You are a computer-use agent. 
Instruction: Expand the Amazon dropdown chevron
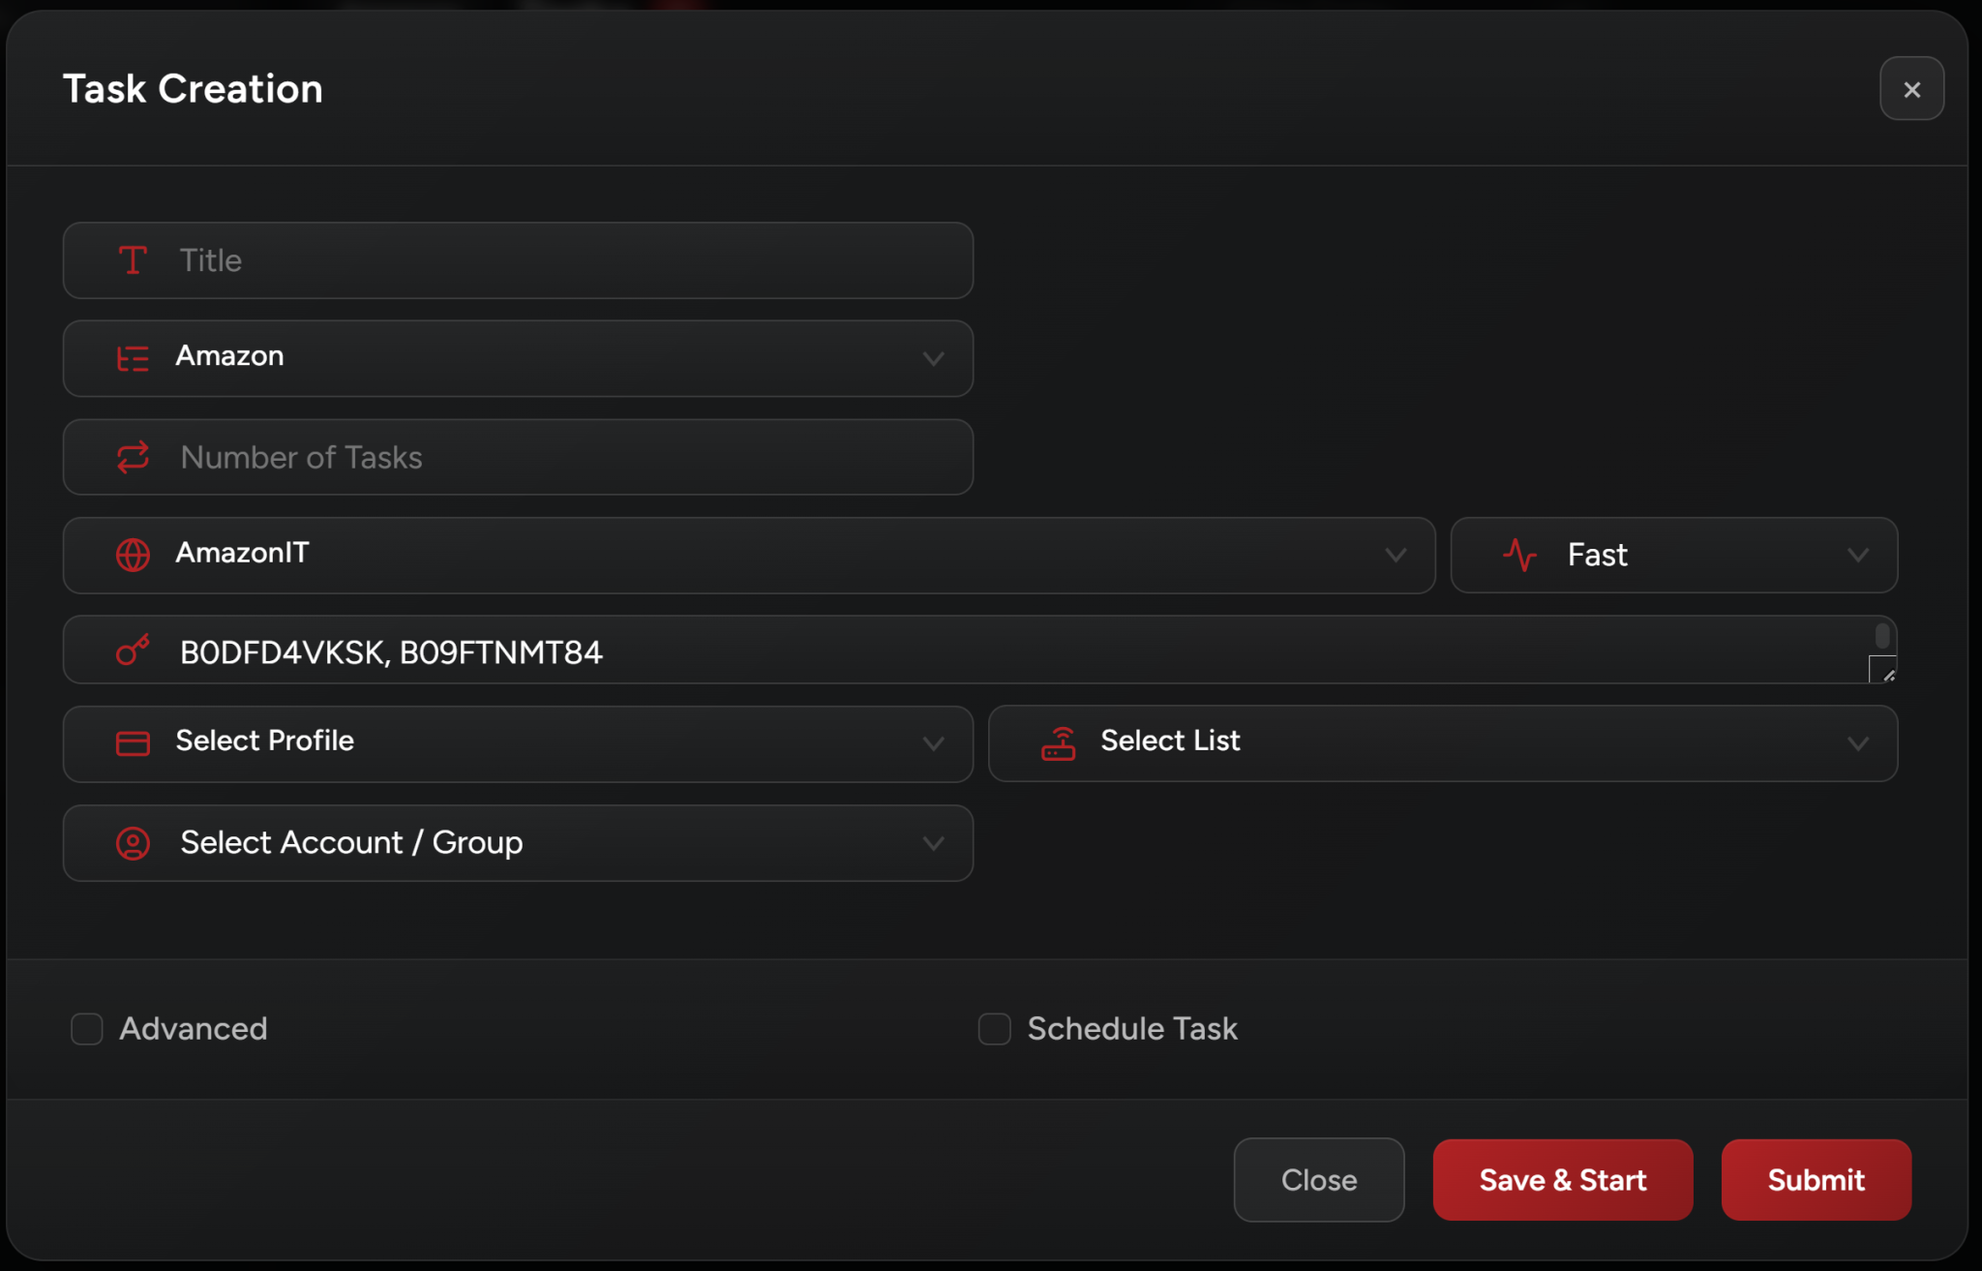(933, 358)
